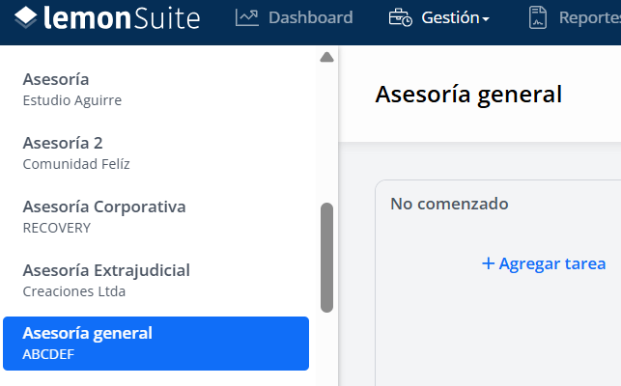
Task: Expand the Gestión caret arrow
Action: pos(486,18)
